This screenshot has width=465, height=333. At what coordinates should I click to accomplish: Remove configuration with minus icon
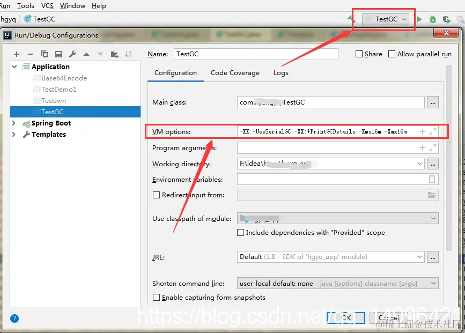pyautogui.click(x=30, y=54)
